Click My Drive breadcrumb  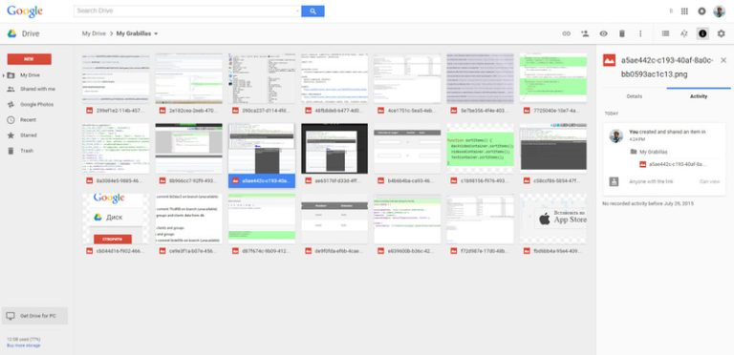click(x=94, y=33)
